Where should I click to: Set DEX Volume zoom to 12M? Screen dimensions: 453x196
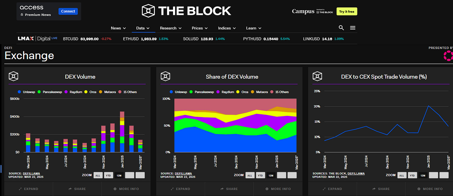(x=119, y=175)
